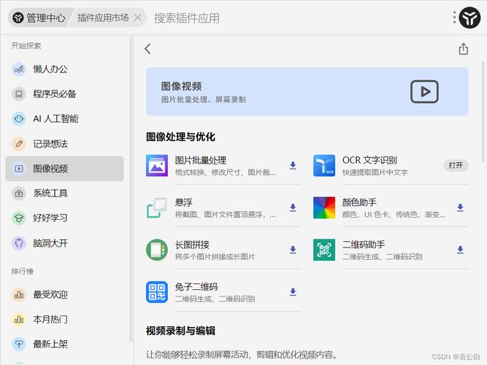This screenshot has height=365, width=487.
Task: Click the 视频录制与编辑 section heading
Action: 180,331
